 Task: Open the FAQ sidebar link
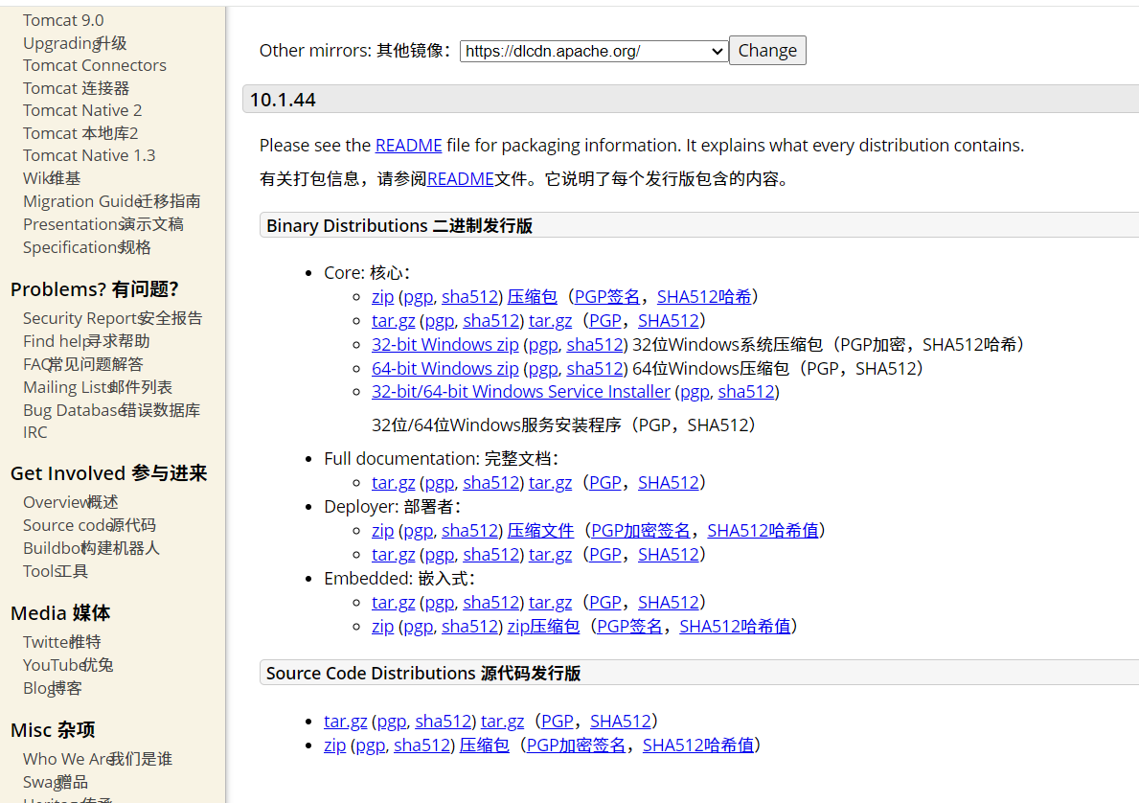tap(82, 364)
